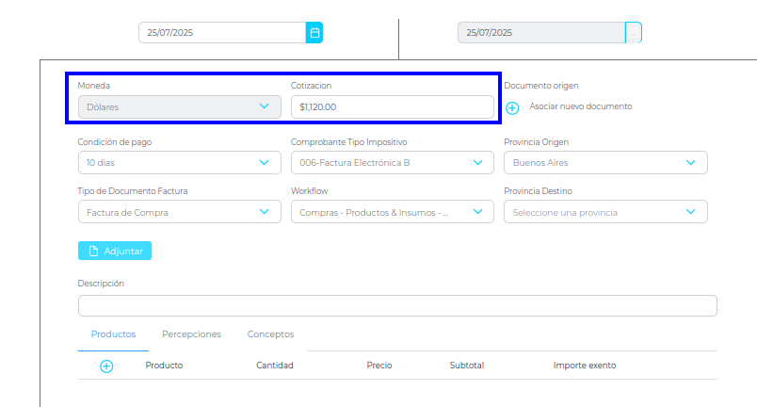The height and width of the screenshot is (407, 757).
Task: Open the Condición de pago dropdown
Action: click(179, 162)
